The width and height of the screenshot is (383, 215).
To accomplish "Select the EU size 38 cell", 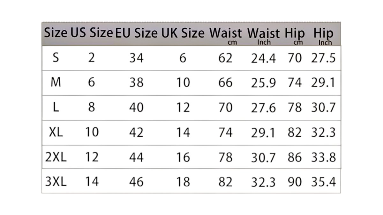I will pyautogui.click(x=136, y=83).
